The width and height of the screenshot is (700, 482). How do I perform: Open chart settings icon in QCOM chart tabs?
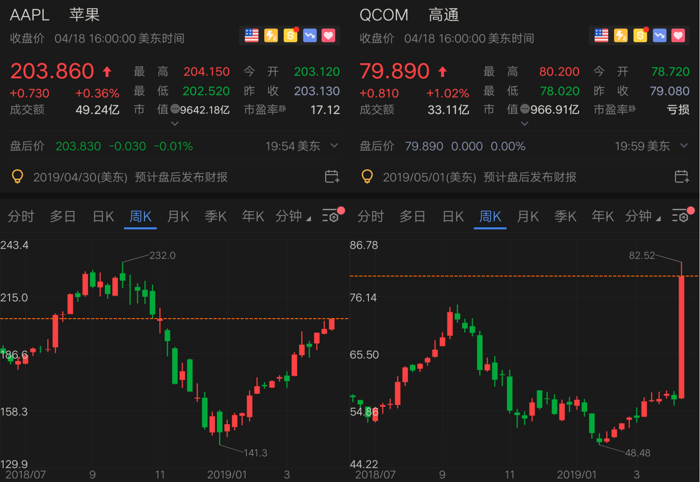pos(681,216)
